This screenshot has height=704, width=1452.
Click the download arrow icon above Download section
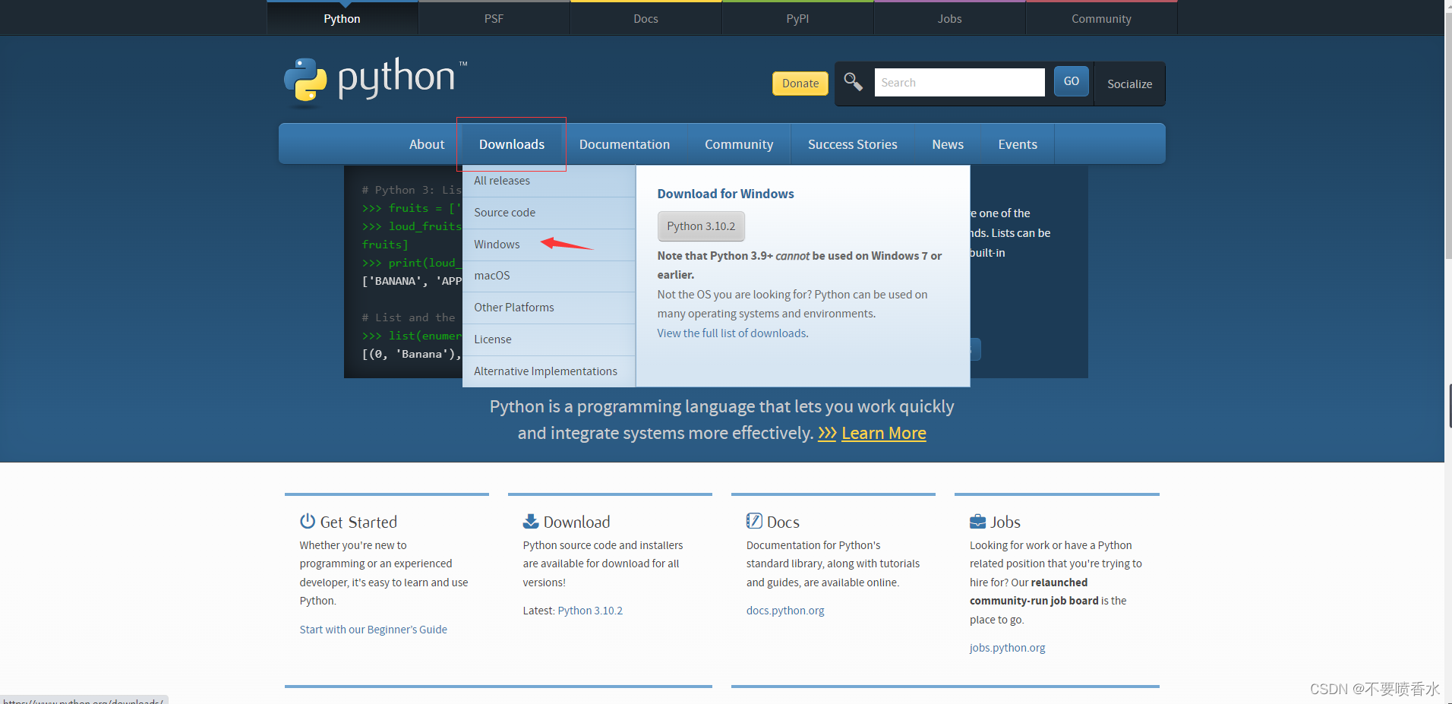[529, 521]
